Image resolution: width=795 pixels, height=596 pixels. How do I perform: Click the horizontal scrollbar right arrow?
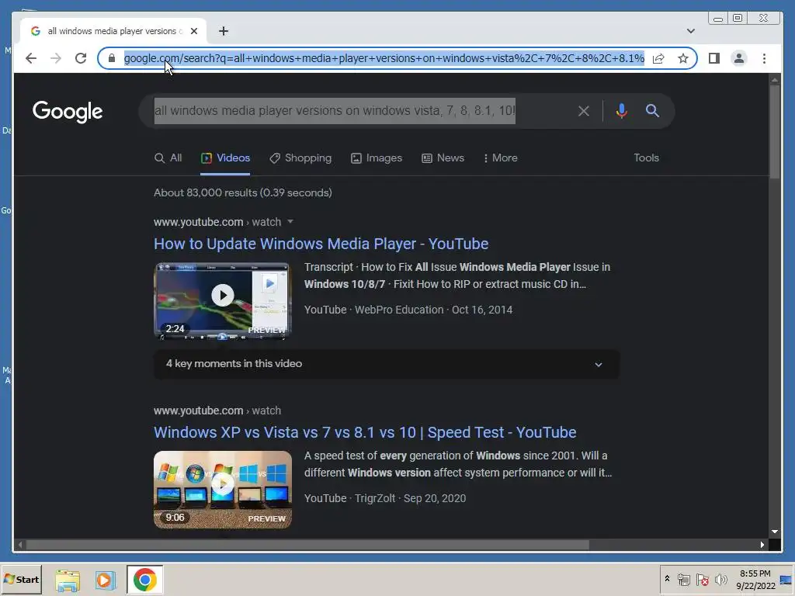pyautogui.click(x=762, y=545)
